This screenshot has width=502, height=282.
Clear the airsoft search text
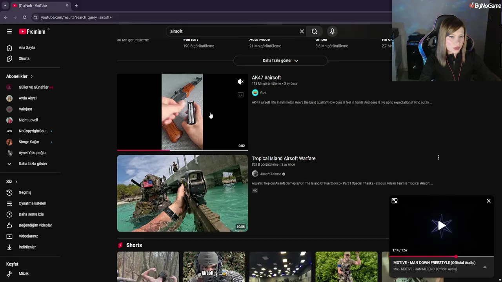point(302,31)
